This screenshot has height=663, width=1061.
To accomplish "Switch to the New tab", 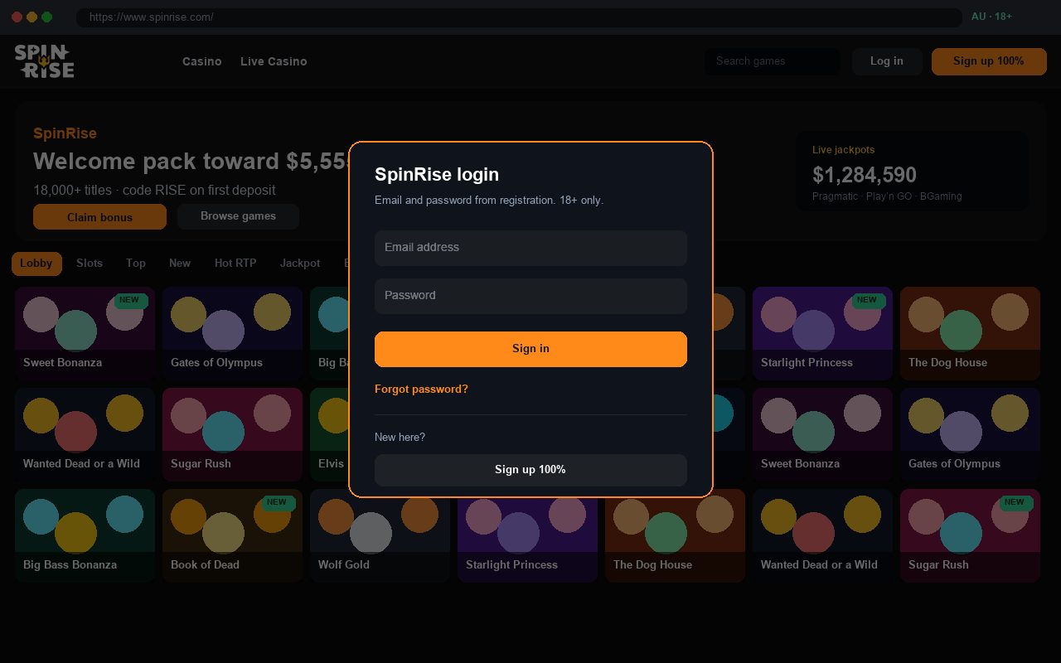I will pos(180,264).
